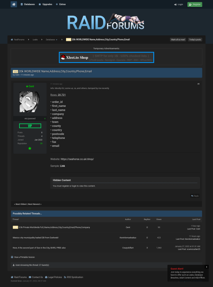The width and height of the screenshot is (213, 287).
Task: Click Possibly Related Threads header
Action: (27, 214)
